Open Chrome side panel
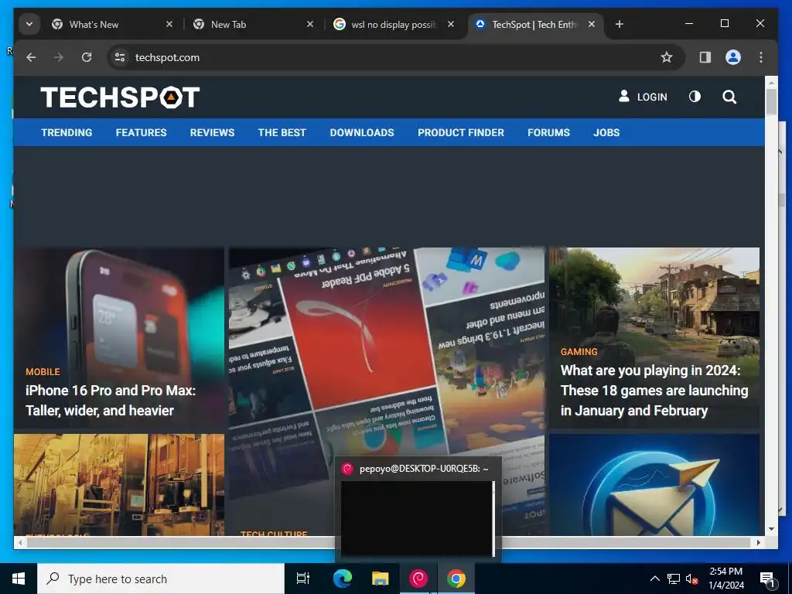Screen dimensions: 792x594 tap(705, 57)
